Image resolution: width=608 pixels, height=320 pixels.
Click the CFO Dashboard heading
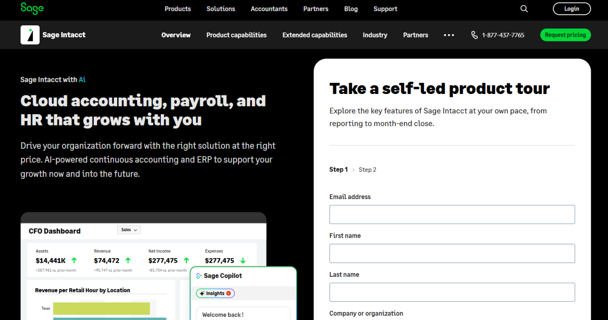tap(55, 231)
